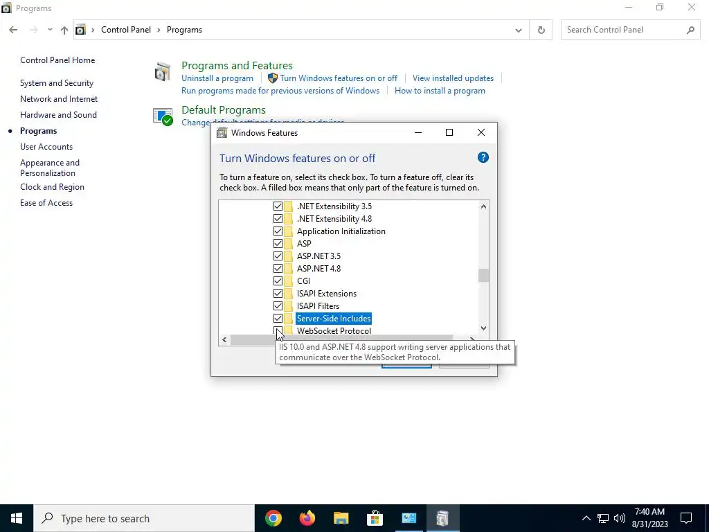Click Turn Windows features on or off
The width and height of the screenshot is (709, 532).
pyautogui.click(x=338, y=78)
